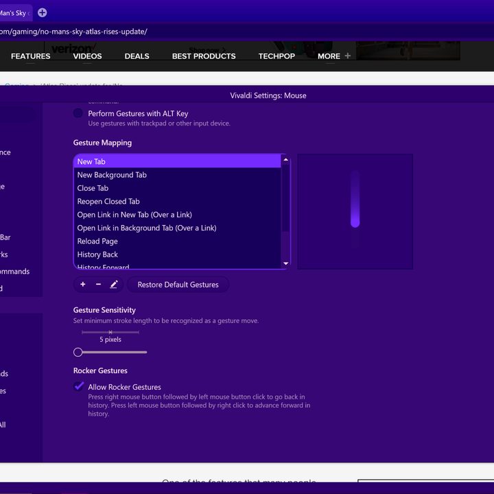
Task: Click the address bar URL field
Action: pyautogui.click(x=246, y=32)
